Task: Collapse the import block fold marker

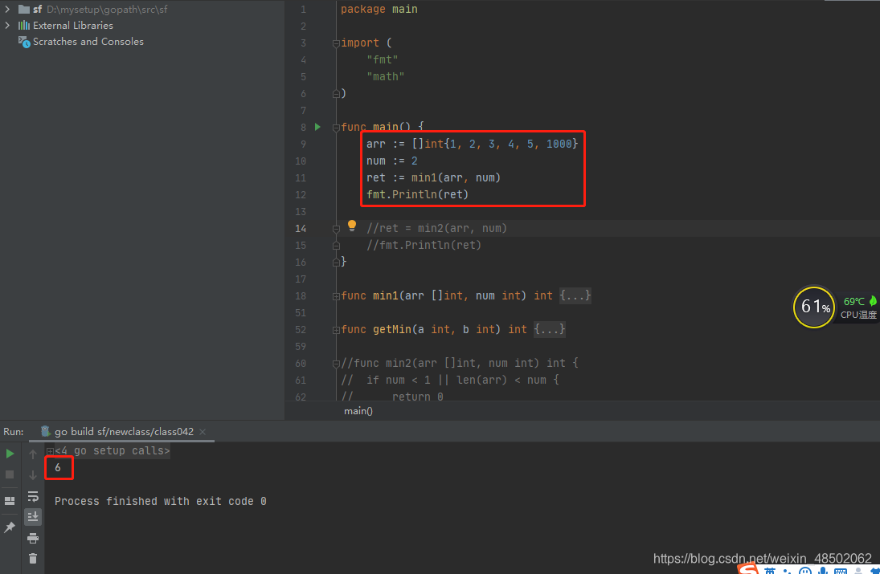Action: 336,43
